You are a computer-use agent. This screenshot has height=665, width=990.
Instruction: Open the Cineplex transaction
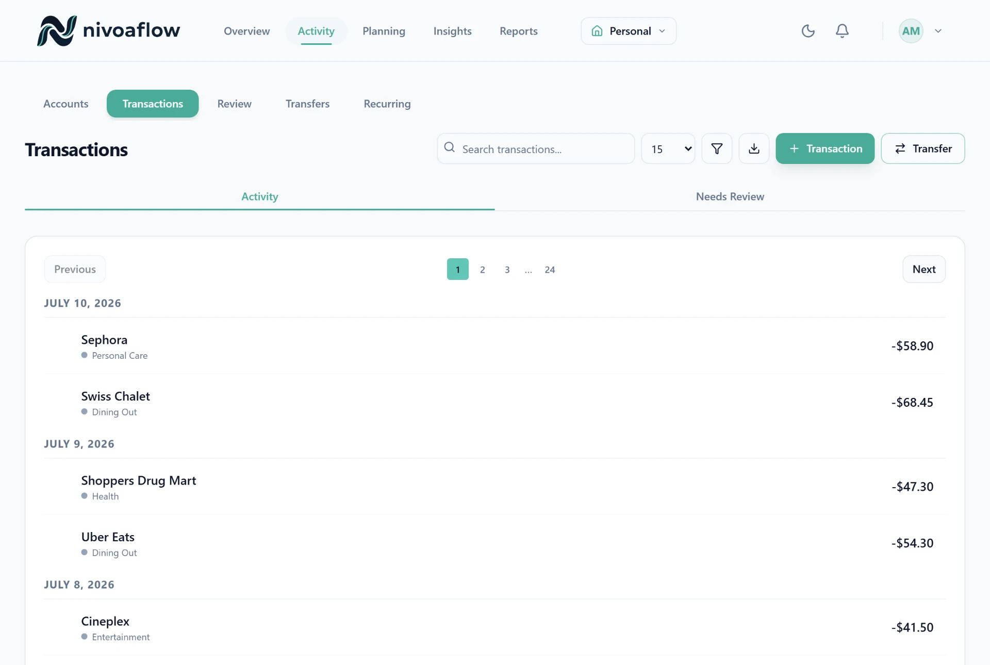(x=495, y=627)
